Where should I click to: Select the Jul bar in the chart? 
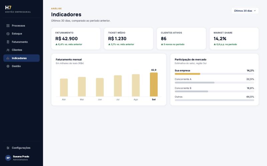[x=118, y=86]
